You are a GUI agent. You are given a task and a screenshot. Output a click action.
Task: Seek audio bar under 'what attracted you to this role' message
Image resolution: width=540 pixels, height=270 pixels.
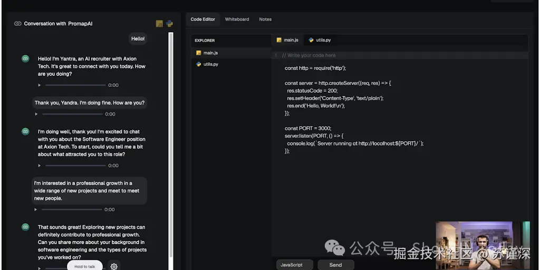(75, 166)
